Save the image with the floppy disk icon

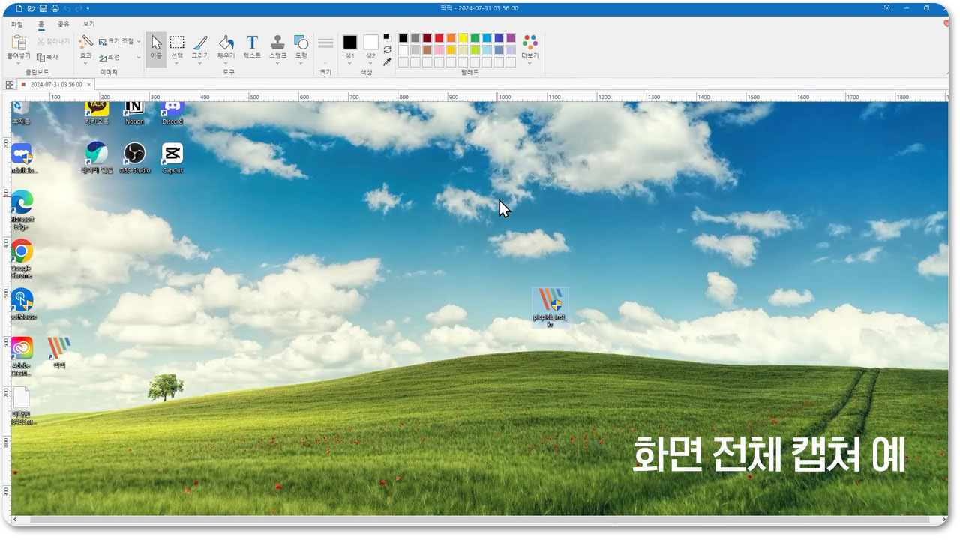point(43,8)
